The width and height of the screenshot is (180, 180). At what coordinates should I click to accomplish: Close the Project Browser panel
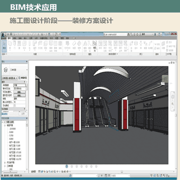pos(27,118)
